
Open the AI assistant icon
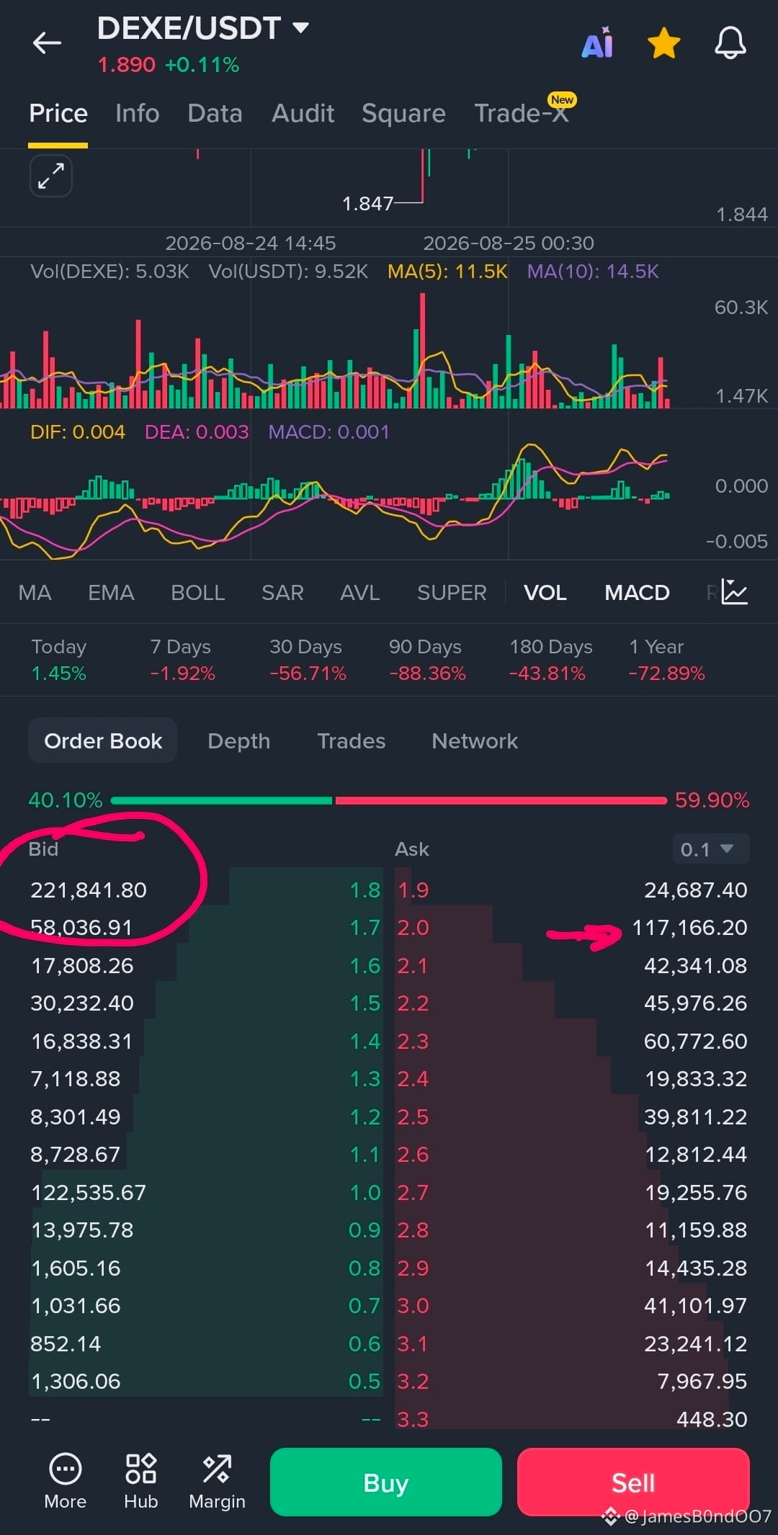pos(598,43)
